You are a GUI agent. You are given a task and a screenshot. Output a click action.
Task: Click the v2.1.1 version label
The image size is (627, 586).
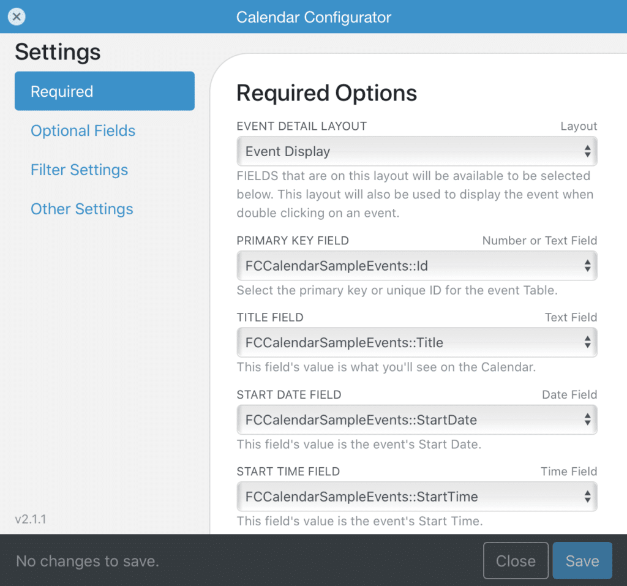[x=31, y=519]
